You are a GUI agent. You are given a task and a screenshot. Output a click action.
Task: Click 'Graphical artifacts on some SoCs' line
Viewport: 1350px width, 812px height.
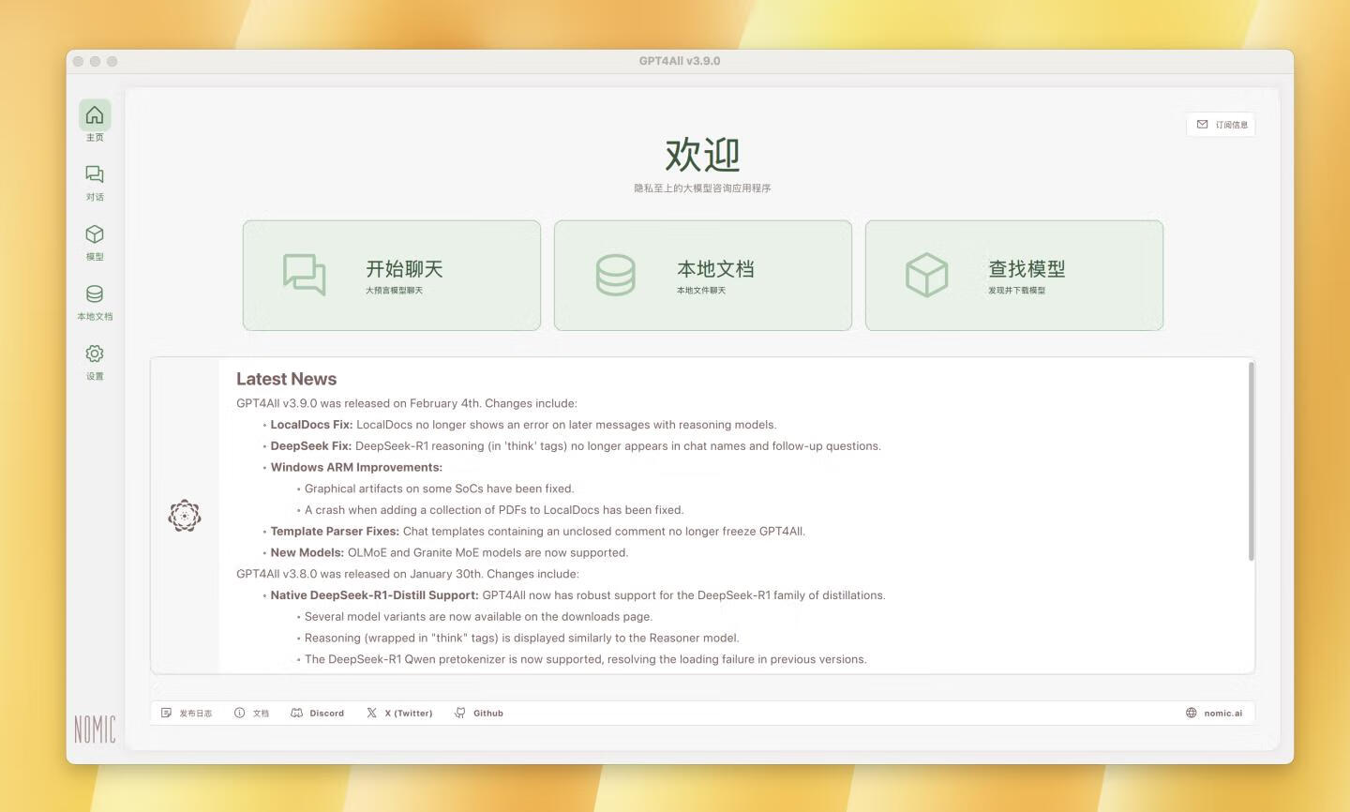click(439, 489)
